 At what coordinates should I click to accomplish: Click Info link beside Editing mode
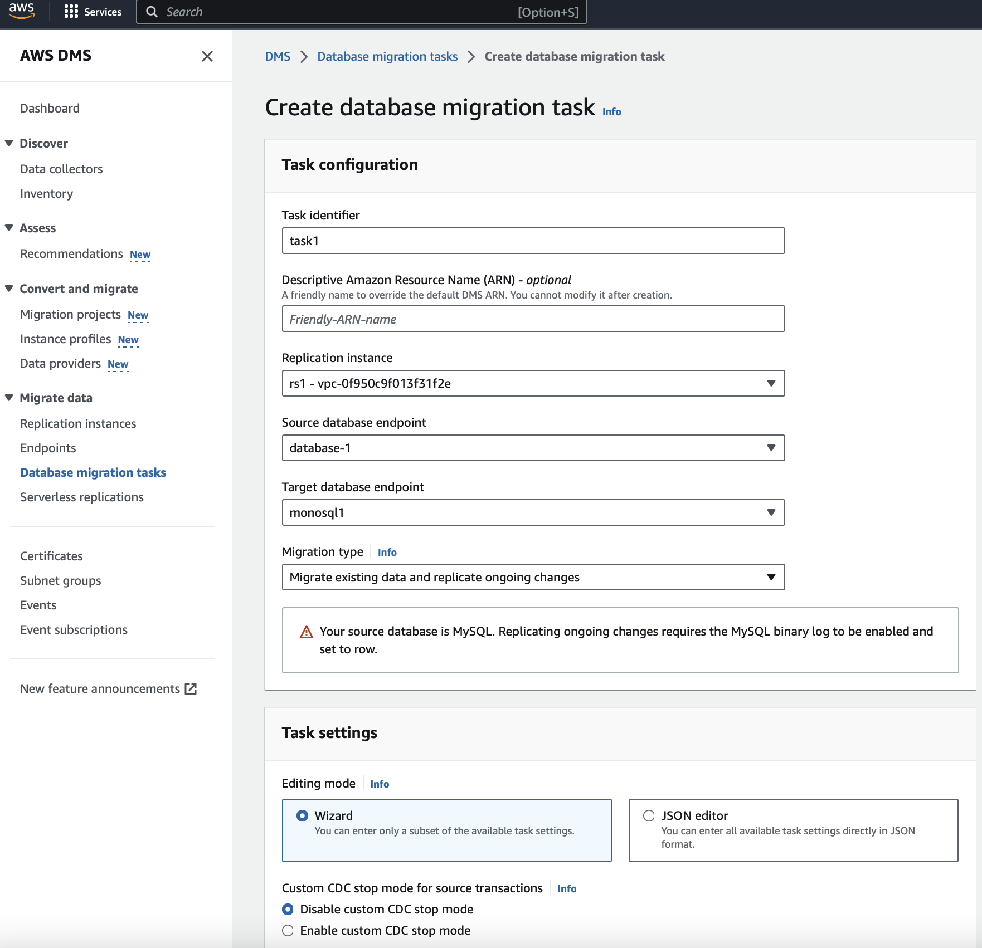(380, 784)
